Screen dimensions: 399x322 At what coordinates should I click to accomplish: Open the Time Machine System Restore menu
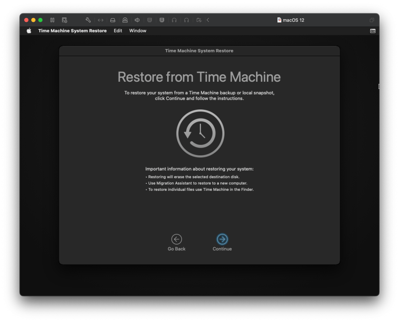click(72, 31)
